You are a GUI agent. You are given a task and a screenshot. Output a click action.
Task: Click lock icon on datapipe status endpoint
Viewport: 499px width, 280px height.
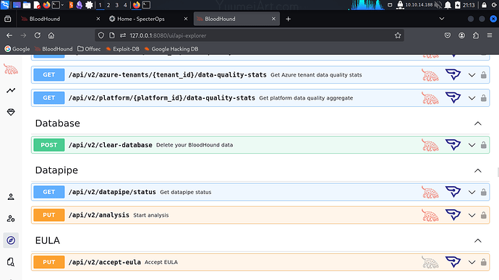tap(483, 192)
